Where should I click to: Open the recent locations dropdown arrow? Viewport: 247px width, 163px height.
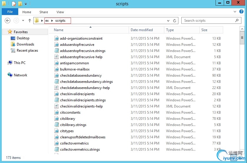coord(23,21)
